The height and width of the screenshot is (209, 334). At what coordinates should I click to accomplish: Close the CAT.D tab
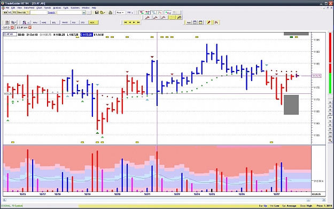(x=12, y=28)
